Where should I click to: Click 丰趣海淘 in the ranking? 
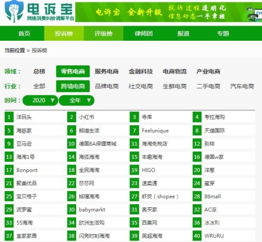[152, 157]
